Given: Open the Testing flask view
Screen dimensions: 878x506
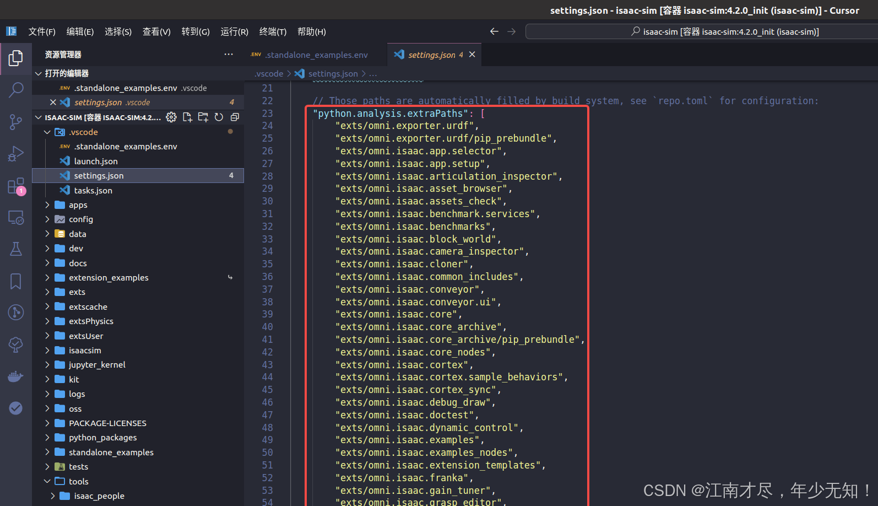Looking at the screenshot, I should [x=15, y=249].
